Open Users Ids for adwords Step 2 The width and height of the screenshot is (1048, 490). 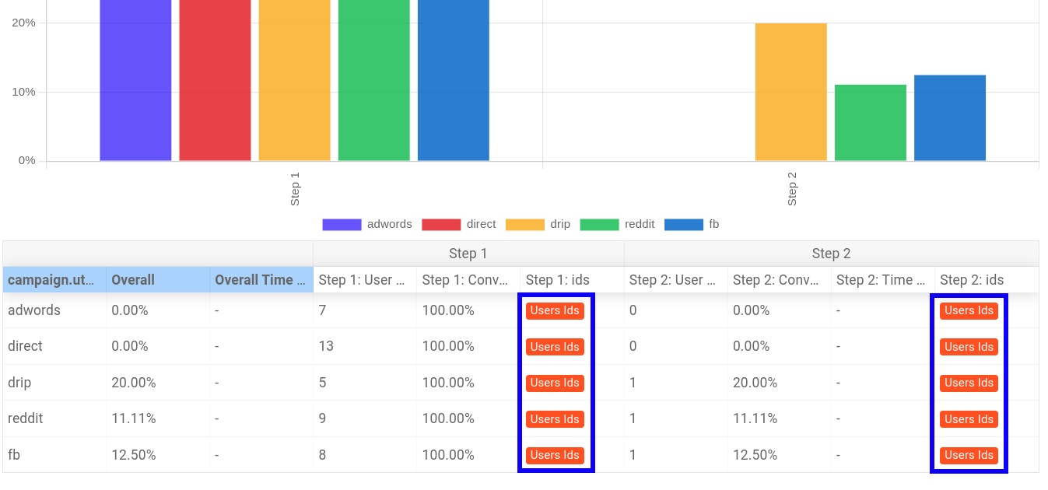(x=968, y=310)
